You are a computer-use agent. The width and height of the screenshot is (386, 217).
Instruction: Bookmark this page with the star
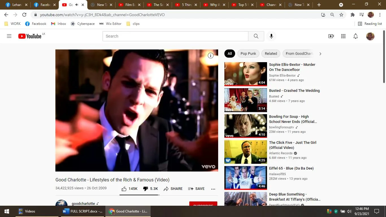pos(341,15)
